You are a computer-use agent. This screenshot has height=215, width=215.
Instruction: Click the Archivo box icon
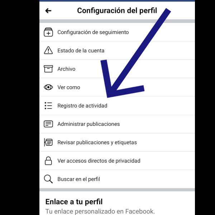(48, 69)
